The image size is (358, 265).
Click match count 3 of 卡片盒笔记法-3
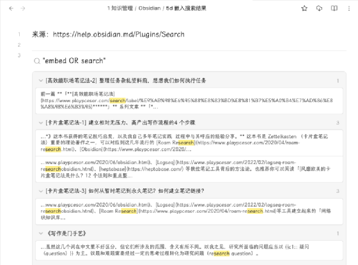coord(338,191)
